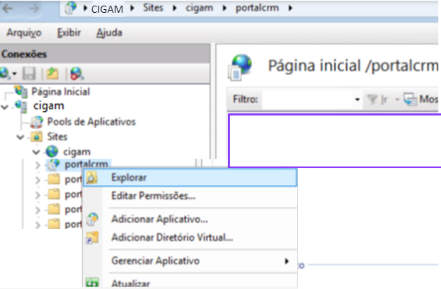Select the portalcrm tree item label
Screen dimensions: 441x289
pyautogui.click(x=86, y=164)
